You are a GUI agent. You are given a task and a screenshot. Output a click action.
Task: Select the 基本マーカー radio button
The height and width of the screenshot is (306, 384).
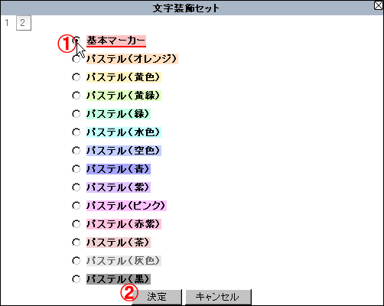(76, 41)
